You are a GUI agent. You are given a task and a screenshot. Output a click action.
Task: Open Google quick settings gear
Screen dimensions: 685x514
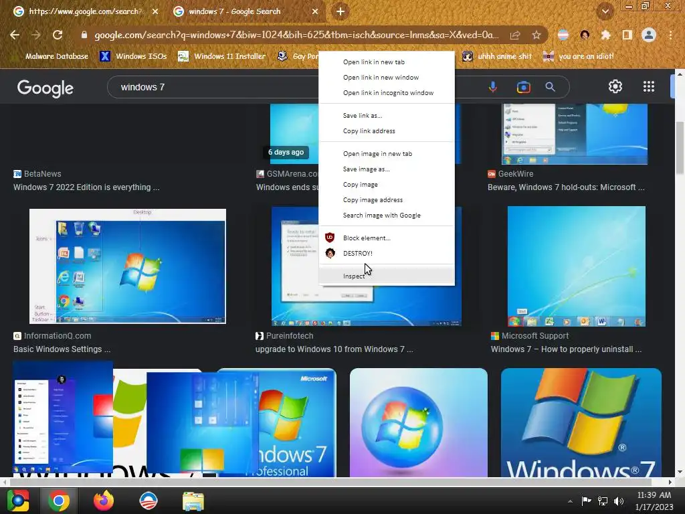(x=615, y=86)
